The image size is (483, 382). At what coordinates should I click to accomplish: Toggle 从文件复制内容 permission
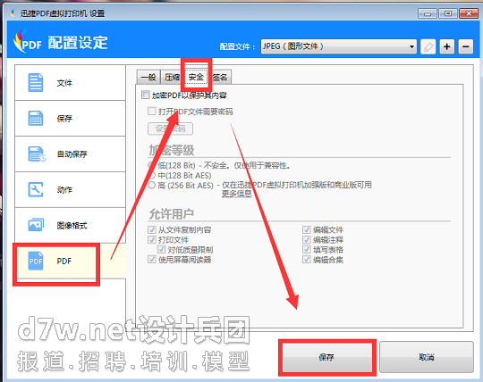click(151, 229)
